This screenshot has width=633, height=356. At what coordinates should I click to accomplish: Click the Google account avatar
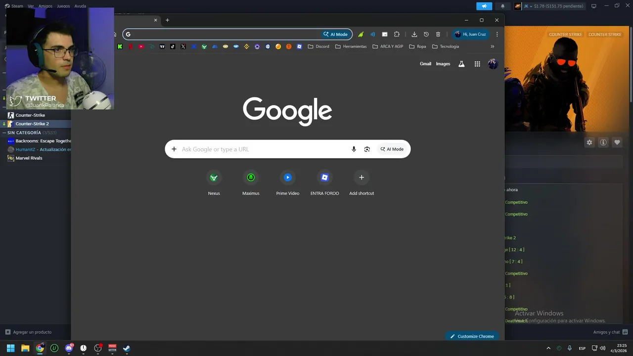[x=493, y=64]
